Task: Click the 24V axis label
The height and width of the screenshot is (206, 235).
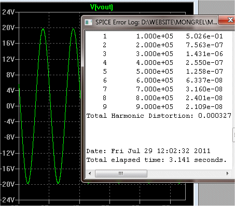Action: point(8,12)
